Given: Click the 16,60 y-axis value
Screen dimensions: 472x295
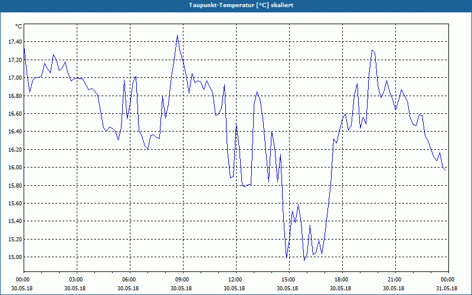Looking at the screenshot, I should pos(15,113).
